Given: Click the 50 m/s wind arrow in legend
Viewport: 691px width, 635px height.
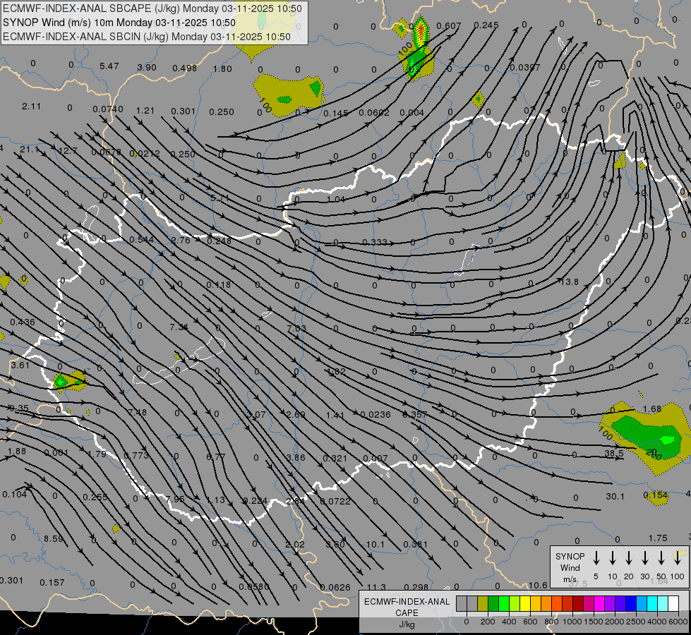Looking at the screenshot, I should [x=661, y=558].
